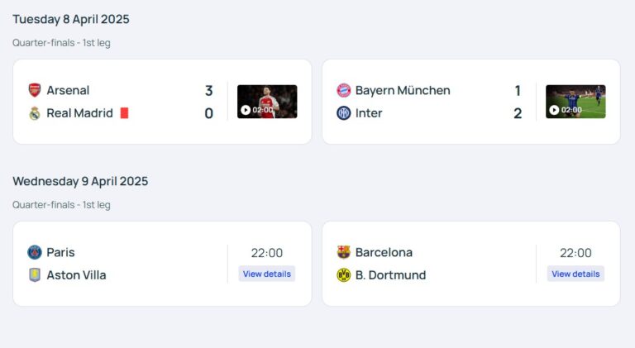The width and height of the screenshot is (635, 348).
Task: Click Arsenal's score of 3
Action: (x=209, y=90)
